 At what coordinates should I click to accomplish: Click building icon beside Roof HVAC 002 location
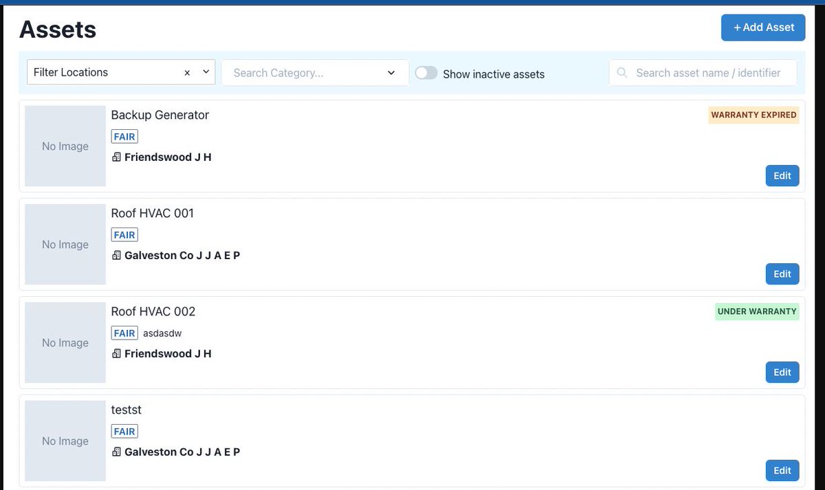coord(116,354)
